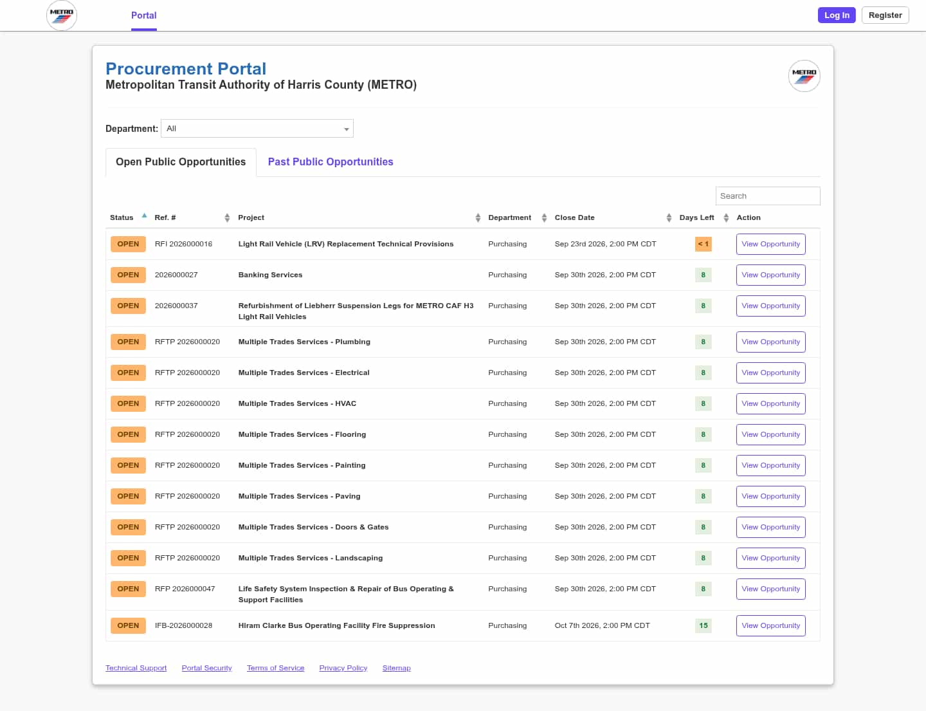Switch to Past Public Opportunities tab
926x711 pixels.
tap(331, 162)
